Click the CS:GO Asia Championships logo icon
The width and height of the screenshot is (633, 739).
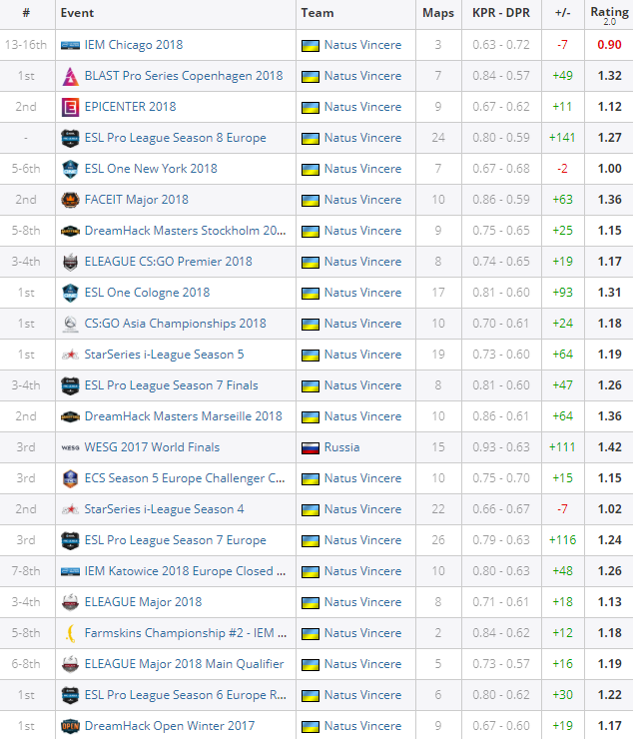pyautogui.click(x=70, y=324)
